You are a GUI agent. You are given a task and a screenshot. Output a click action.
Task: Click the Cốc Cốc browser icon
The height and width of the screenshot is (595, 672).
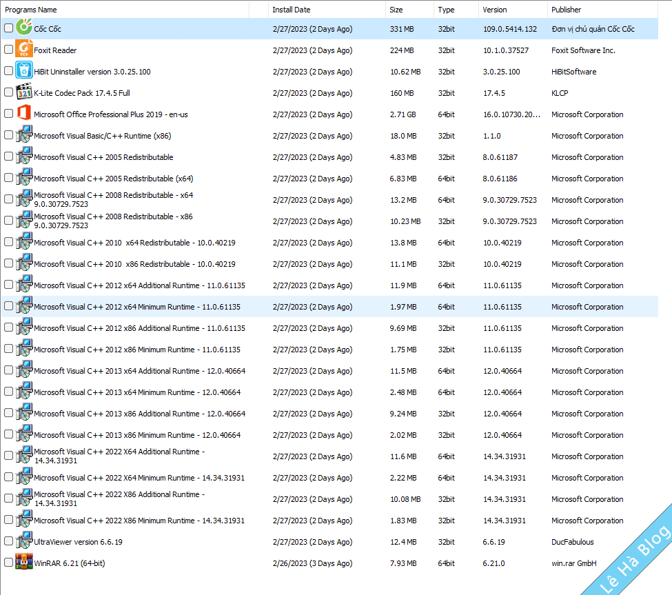tap(24, 28)
